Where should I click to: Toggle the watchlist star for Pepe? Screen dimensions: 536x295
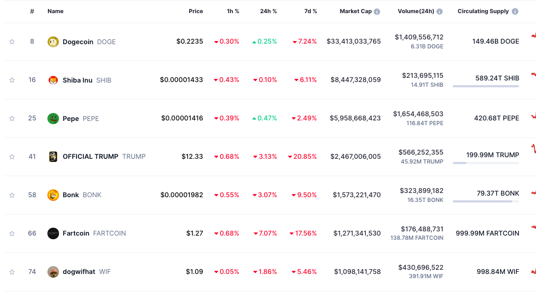coord(12,118)
